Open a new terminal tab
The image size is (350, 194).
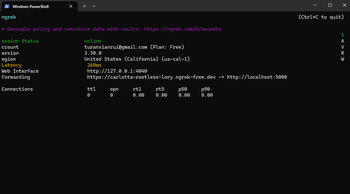(x=84, y=6)
